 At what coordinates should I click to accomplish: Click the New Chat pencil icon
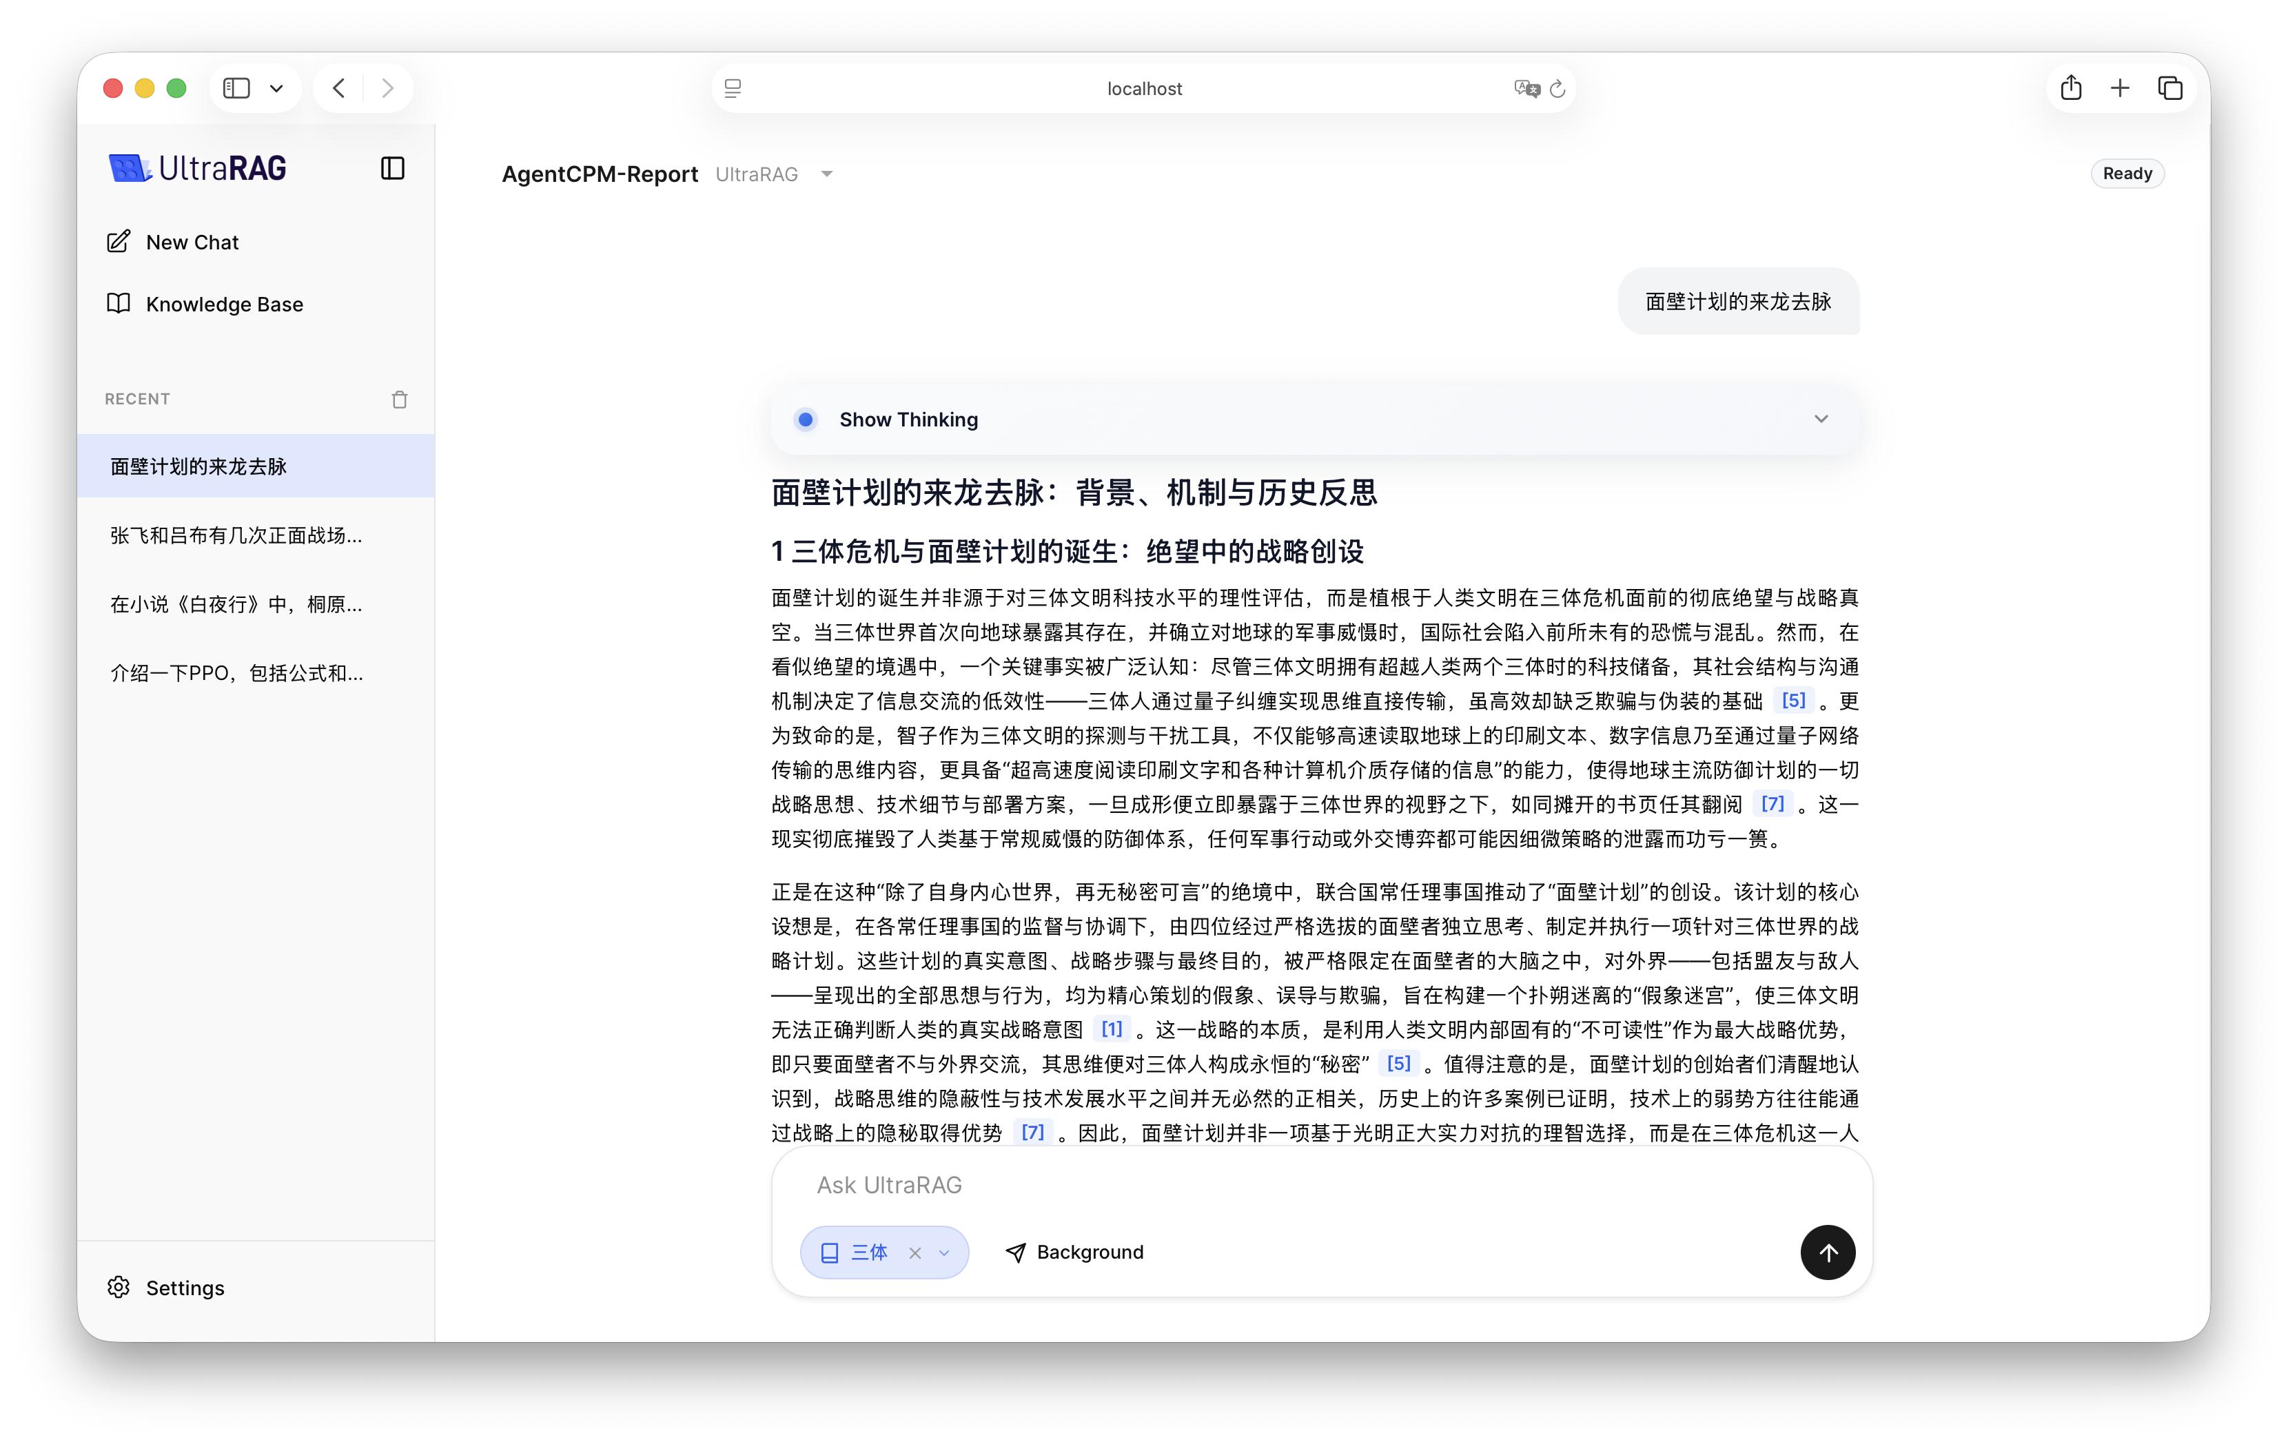coord(119,243)
